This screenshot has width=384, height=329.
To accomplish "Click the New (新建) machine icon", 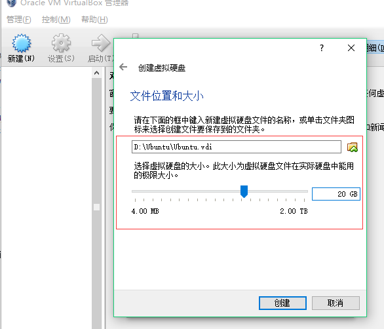I will click(x=22, y=43).
